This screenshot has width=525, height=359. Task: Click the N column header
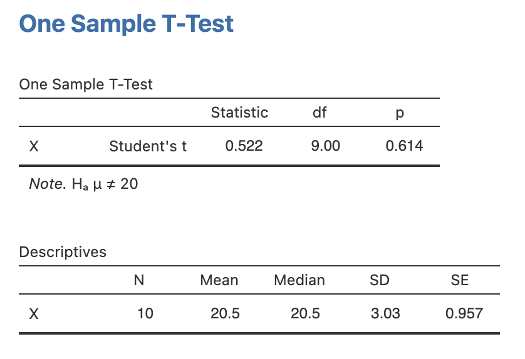point(139,280)
